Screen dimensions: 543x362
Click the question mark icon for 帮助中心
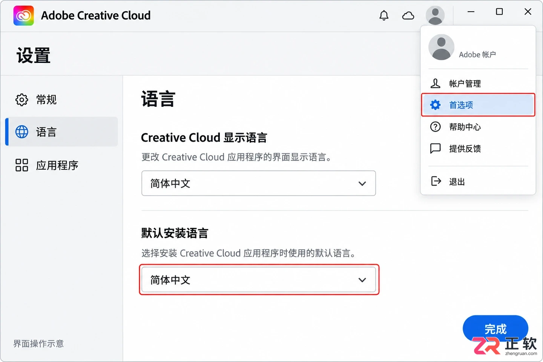(x=435, y=127)
